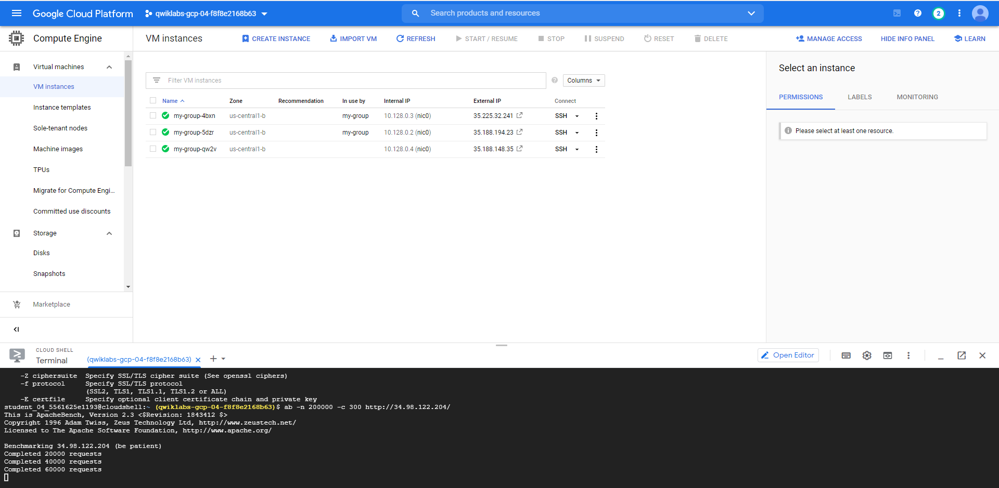Switch to the Permissions tab
Image resolution: width=999 pixels, height=488 pixels.
tap(801, 97)
